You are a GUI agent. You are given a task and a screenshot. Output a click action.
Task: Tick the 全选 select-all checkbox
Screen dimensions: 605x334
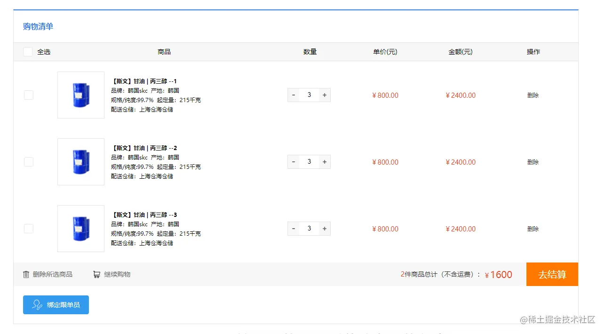(28, 52)
